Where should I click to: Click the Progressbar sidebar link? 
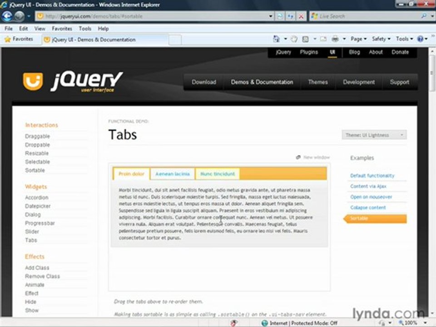point(40,223)
